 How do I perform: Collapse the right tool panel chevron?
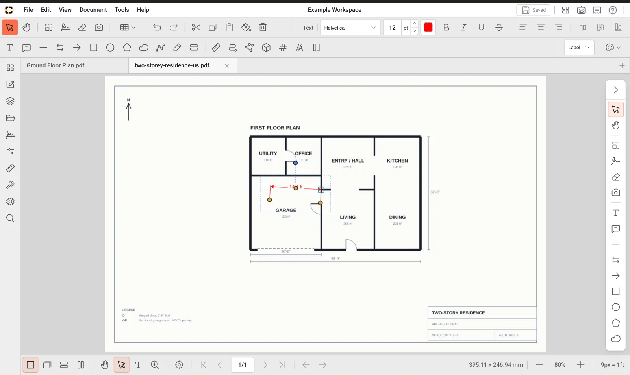tap(616, 90)
